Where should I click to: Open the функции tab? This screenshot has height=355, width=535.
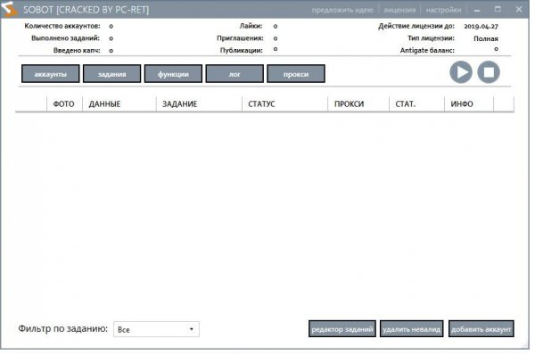point(173,74)
